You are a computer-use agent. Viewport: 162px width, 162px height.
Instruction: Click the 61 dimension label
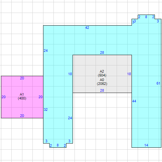click(158, 83)
